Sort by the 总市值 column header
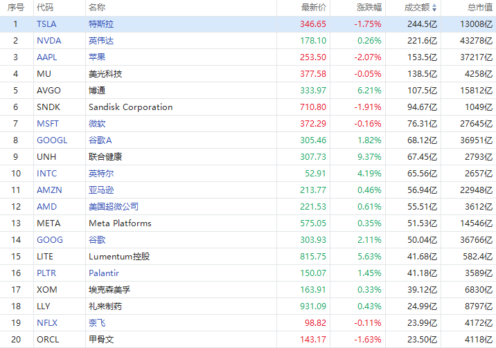The image size is (496, 348). 480,8
